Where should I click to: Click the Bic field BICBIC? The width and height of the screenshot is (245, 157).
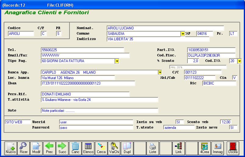click(219, 83)
